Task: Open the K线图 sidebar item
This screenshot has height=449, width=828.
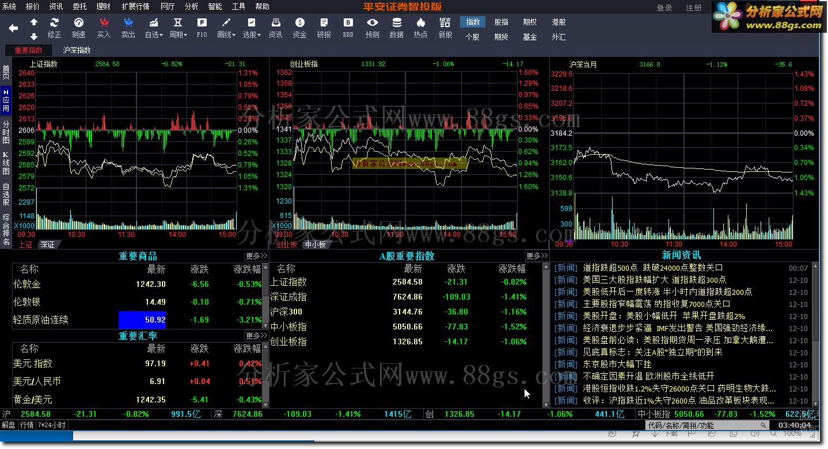Action: pyautogui.click(x=6, y=163)
